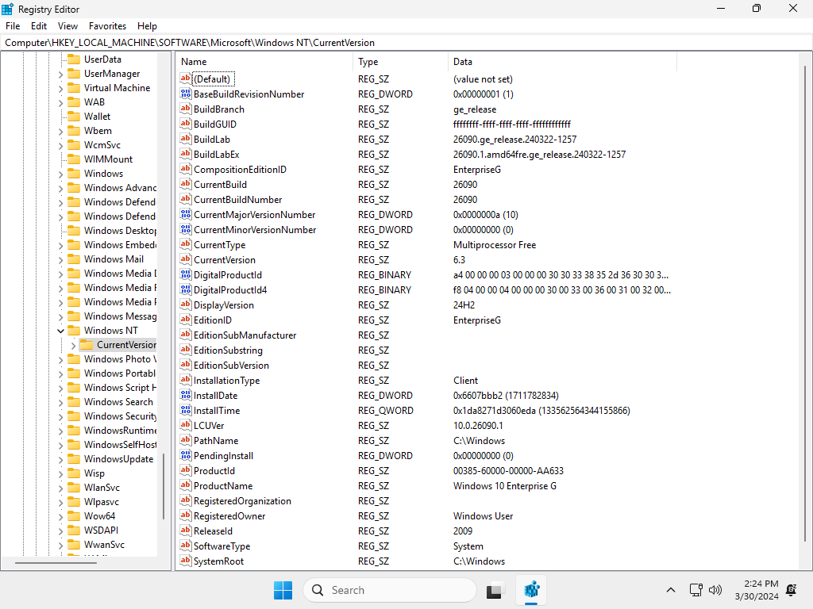This screenshot has width=813, height=609.
Task: Select the WIMMount key
Action: tap(108, 159)
